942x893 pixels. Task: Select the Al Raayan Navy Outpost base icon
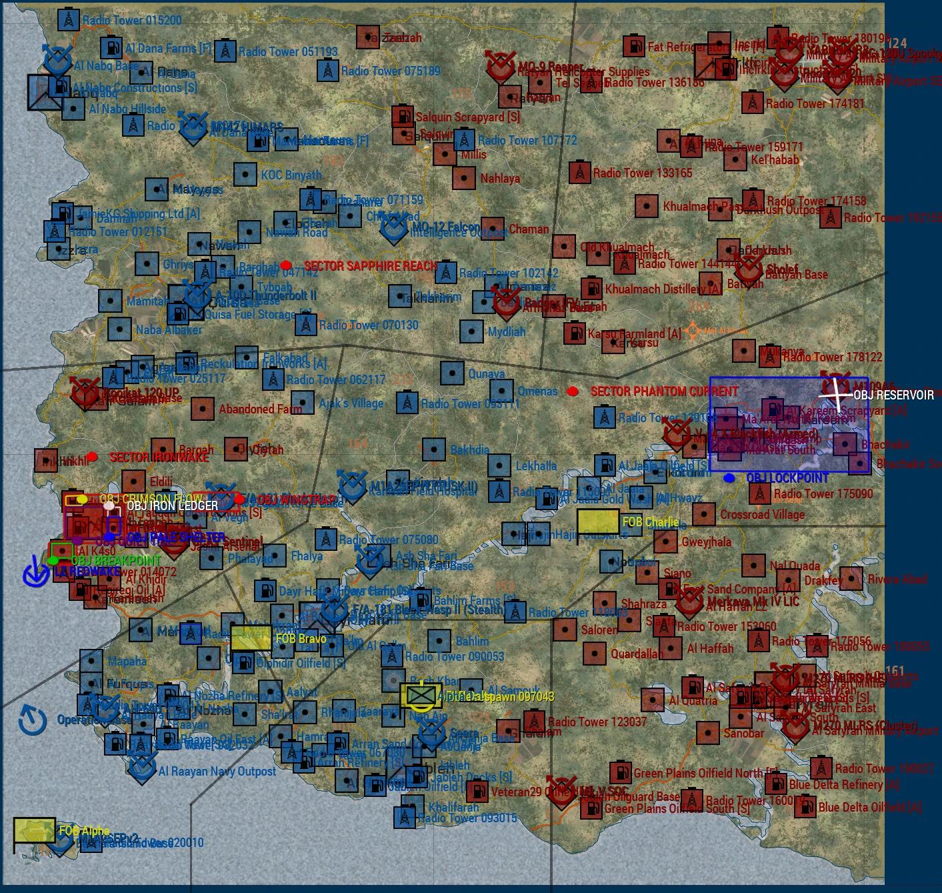click(x=142, y=768)
